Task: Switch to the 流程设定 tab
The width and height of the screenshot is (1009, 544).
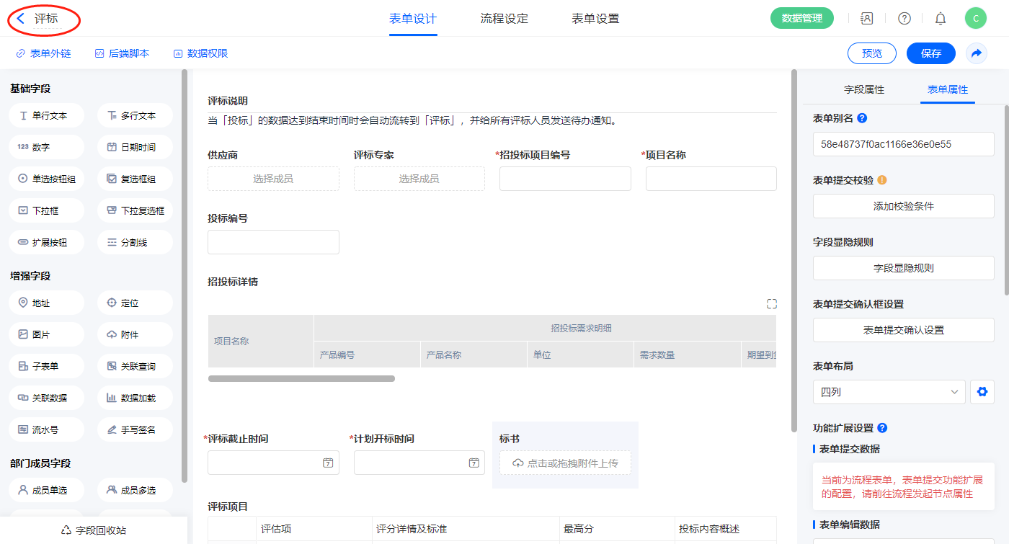Action: point(504,19)
